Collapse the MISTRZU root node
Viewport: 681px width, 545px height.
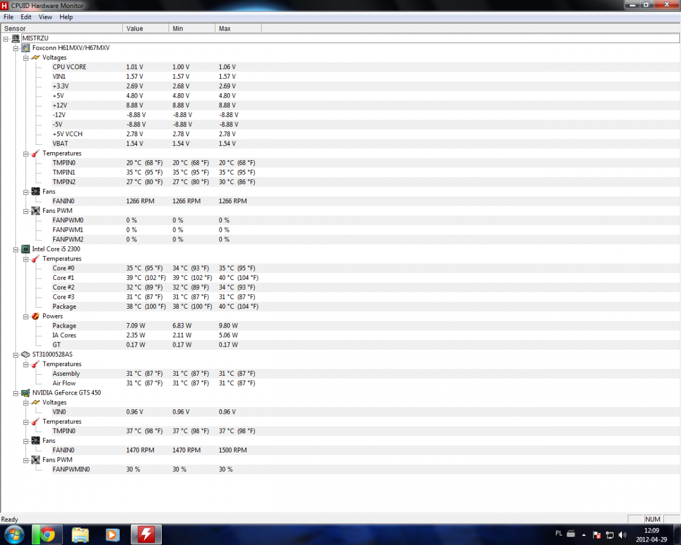[x=6, y=39]
